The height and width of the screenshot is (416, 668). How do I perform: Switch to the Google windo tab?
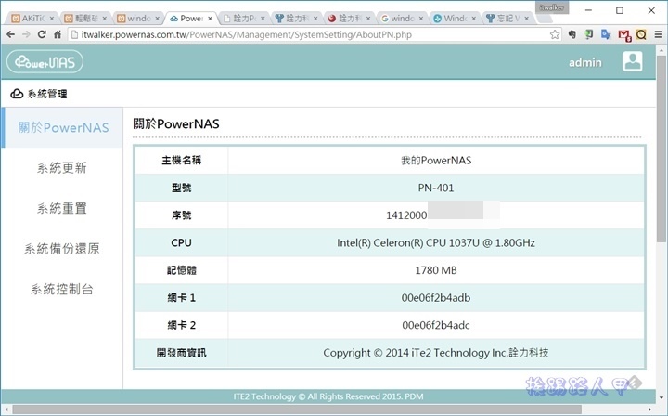tap(400, 19)
